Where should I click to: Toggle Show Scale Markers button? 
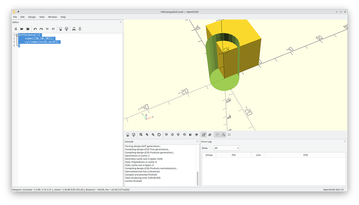pyautogui.click(x=223, y=135)
